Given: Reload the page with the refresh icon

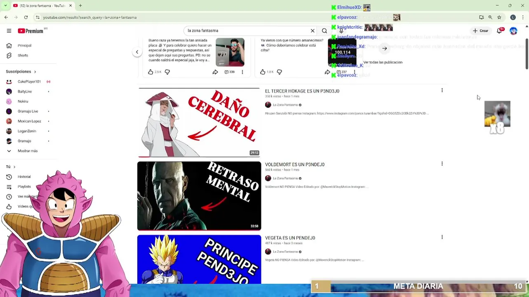Looking at the screenshot, I should point(26,17).
